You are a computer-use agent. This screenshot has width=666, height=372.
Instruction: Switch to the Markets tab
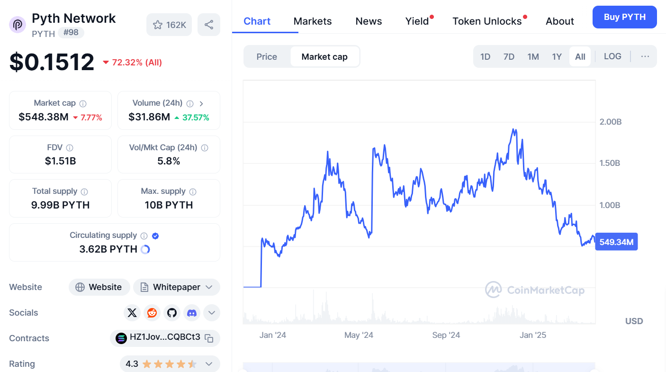[x=313, y=21]
